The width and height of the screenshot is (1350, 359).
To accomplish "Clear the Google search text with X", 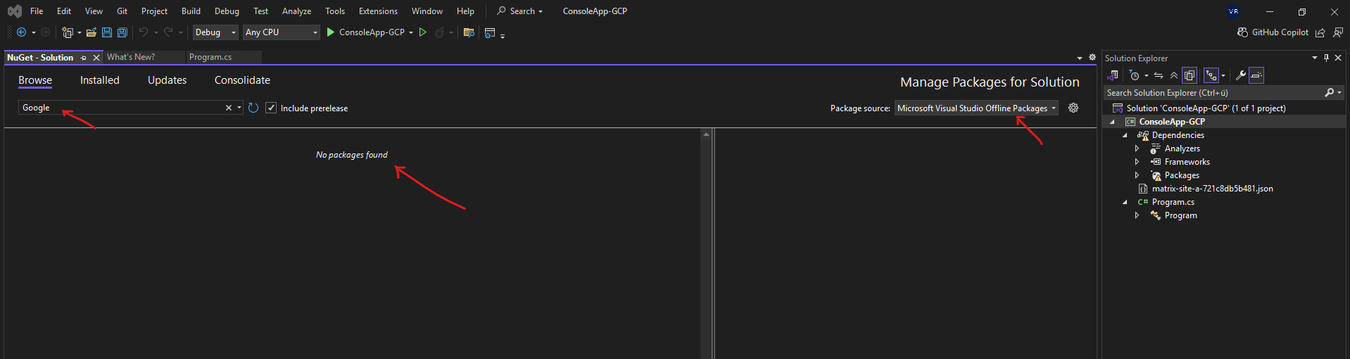I will point(228,108).
